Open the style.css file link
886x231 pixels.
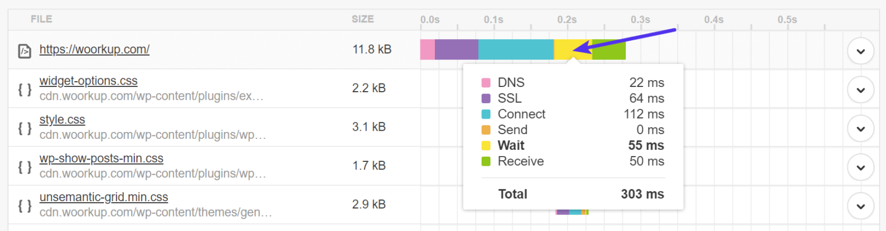pos(62,120)
